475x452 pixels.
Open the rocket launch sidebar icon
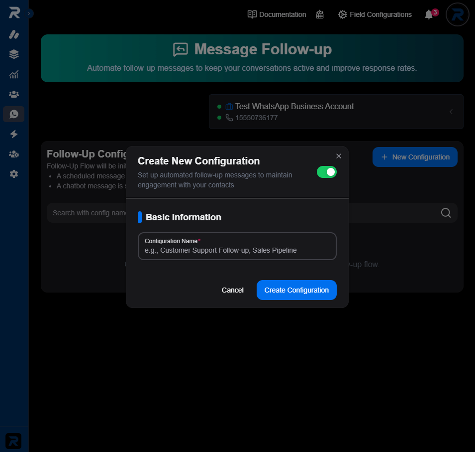coord(14,34)
